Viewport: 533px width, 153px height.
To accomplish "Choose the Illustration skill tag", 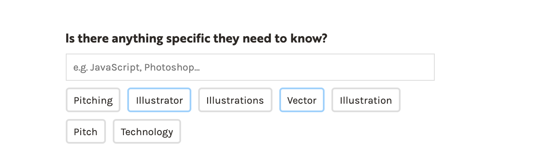I will pyautogui.click(x=366, y=100).
